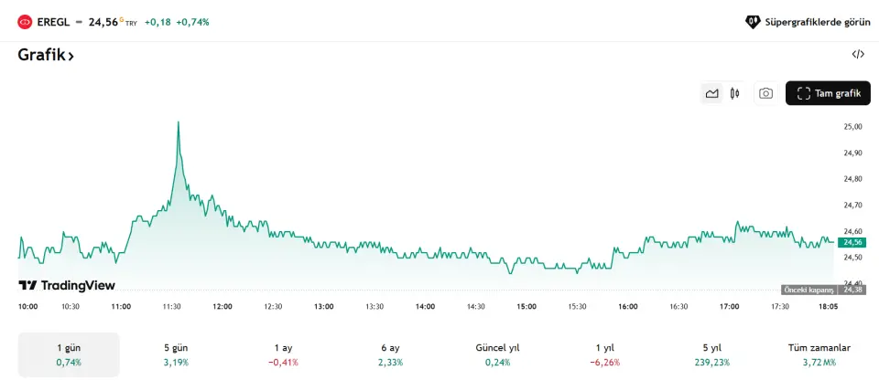Click the current price label 24,56 on axis
Image resolution: width=879 pixels, height=391 pixels.
(852, 242)
